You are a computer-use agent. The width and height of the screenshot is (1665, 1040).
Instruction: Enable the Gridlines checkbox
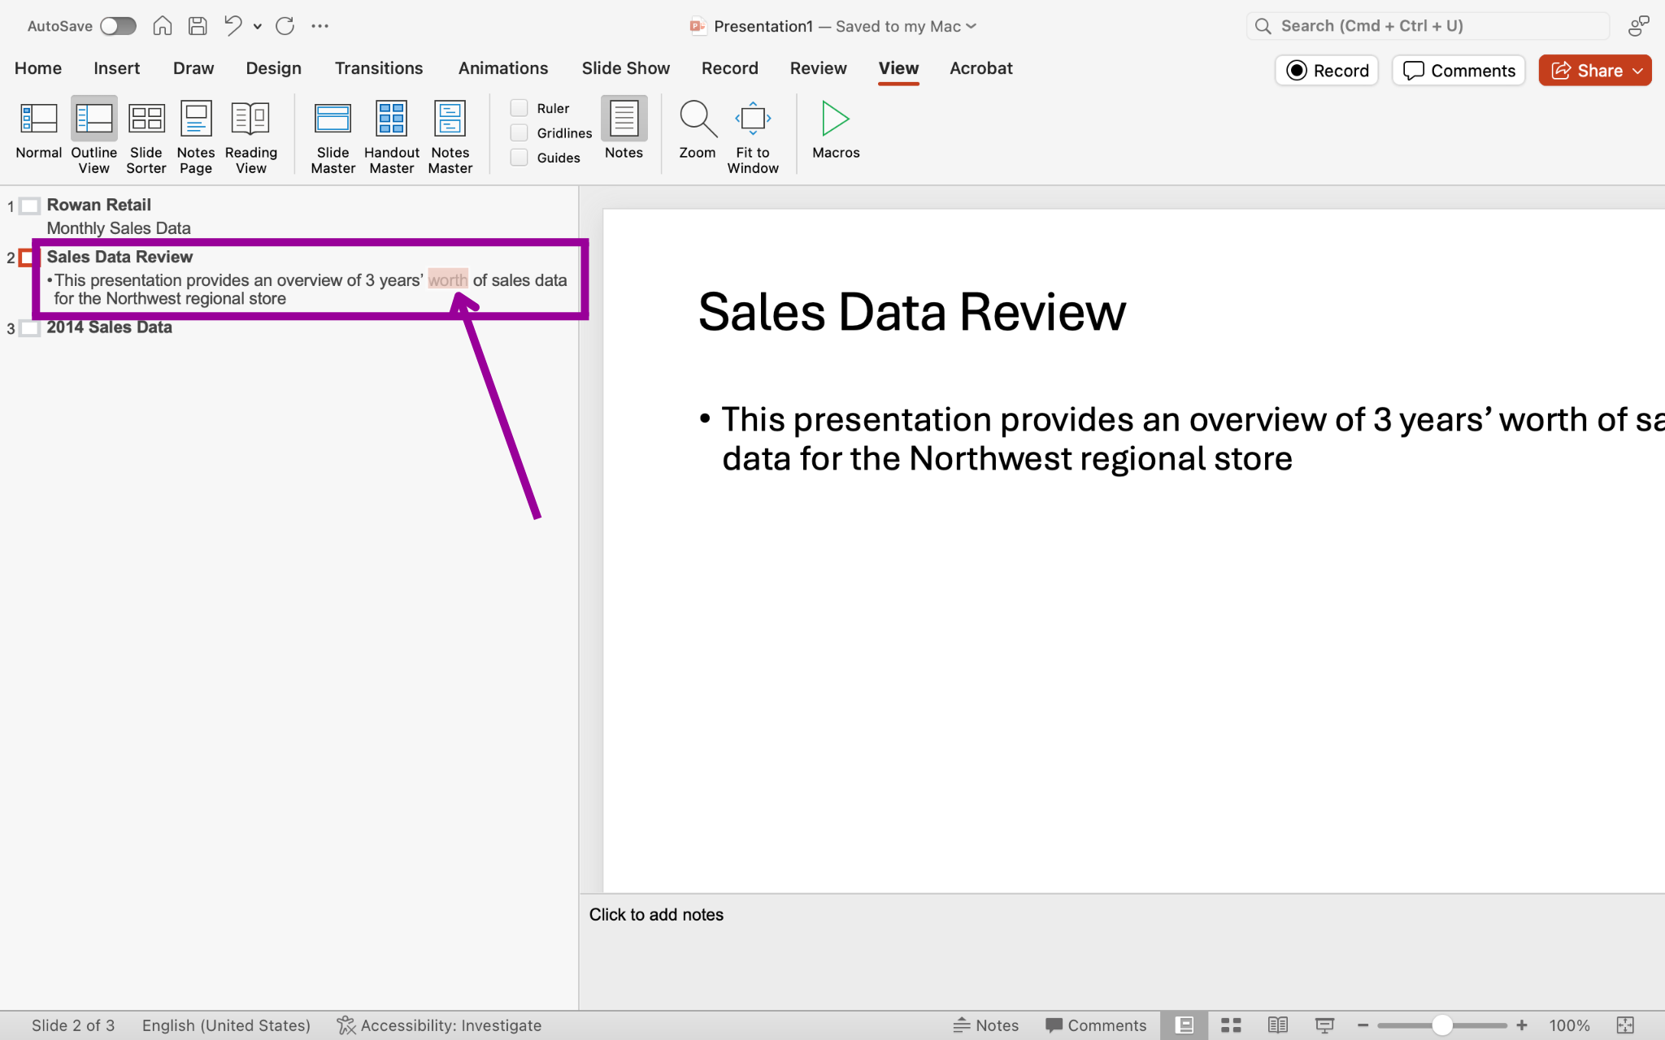coord(519,132)
